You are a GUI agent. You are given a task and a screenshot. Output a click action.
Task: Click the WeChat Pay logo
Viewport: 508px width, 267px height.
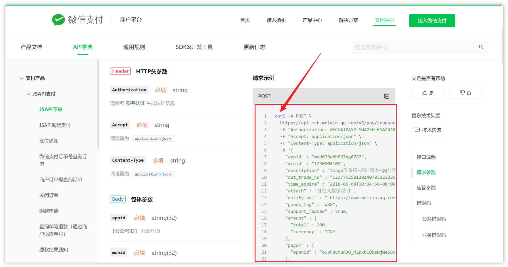(x=78, y=20)
